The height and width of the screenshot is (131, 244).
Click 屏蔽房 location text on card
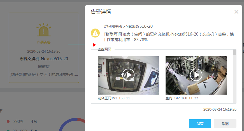(44, 67)
